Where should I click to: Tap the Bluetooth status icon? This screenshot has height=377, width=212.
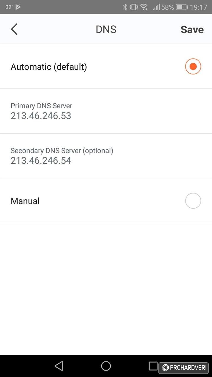125,7
